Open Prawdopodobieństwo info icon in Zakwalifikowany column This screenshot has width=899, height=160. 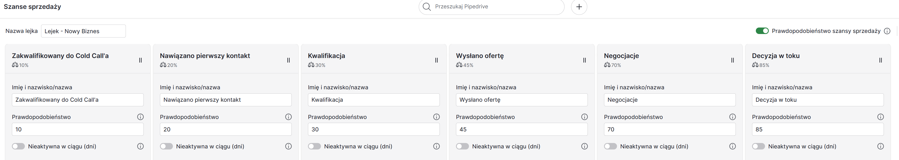(x=140, y=117)
